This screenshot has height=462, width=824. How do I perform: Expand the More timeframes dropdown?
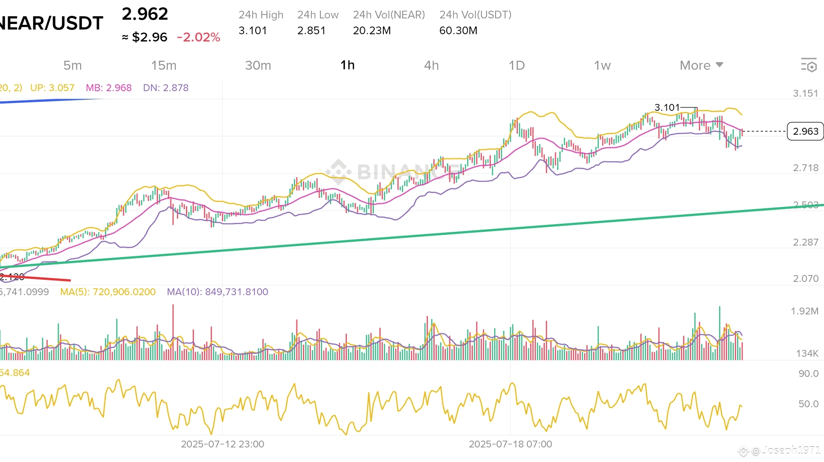click(701, 65)
